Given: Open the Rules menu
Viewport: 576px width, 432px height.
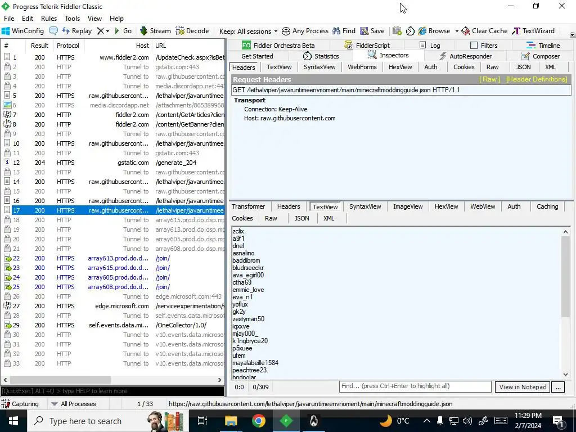Looking at the screenshot, I should tap(49, 19).
